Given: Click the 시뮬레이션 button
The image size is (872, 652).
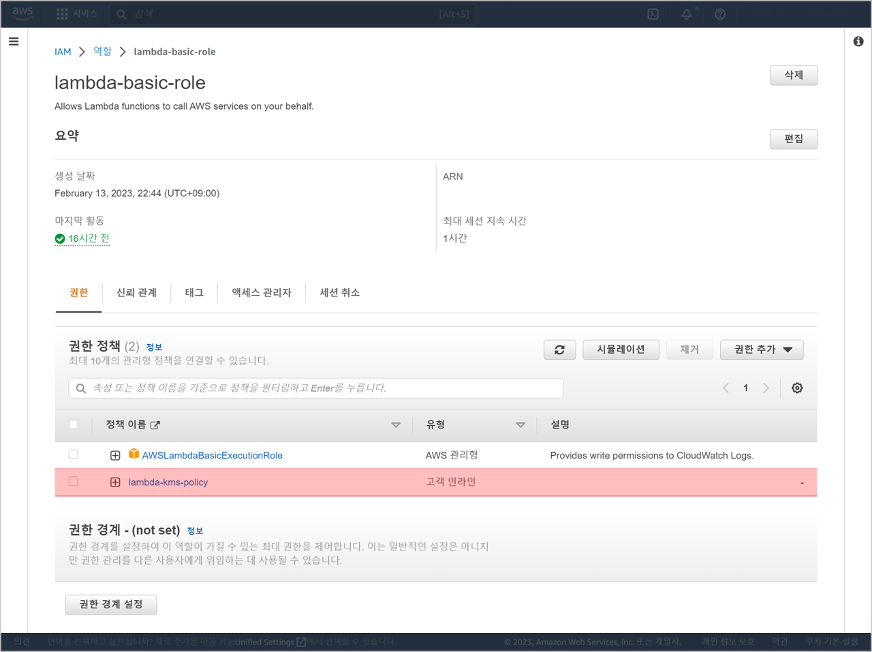Looking at the screenshot, I should (621, 350).
